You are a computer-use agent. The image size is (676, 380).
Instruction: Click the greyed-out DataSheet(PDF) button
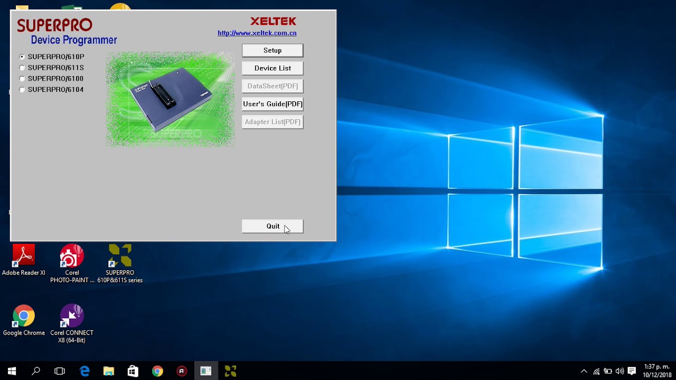[x=273, y=86]
